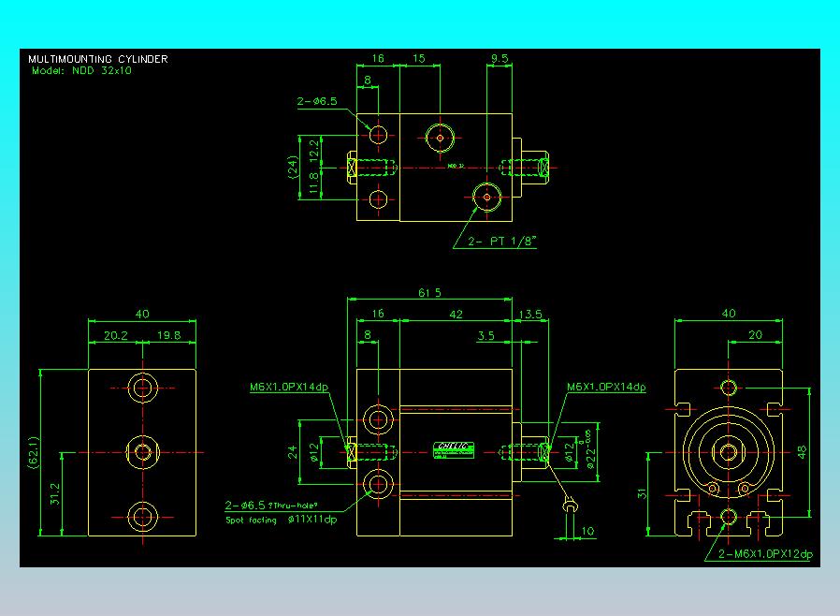The height and width of the screenshot is (616, 840).
Task: Pick the 11.8 vertical dimension
Action: (314, 183)
